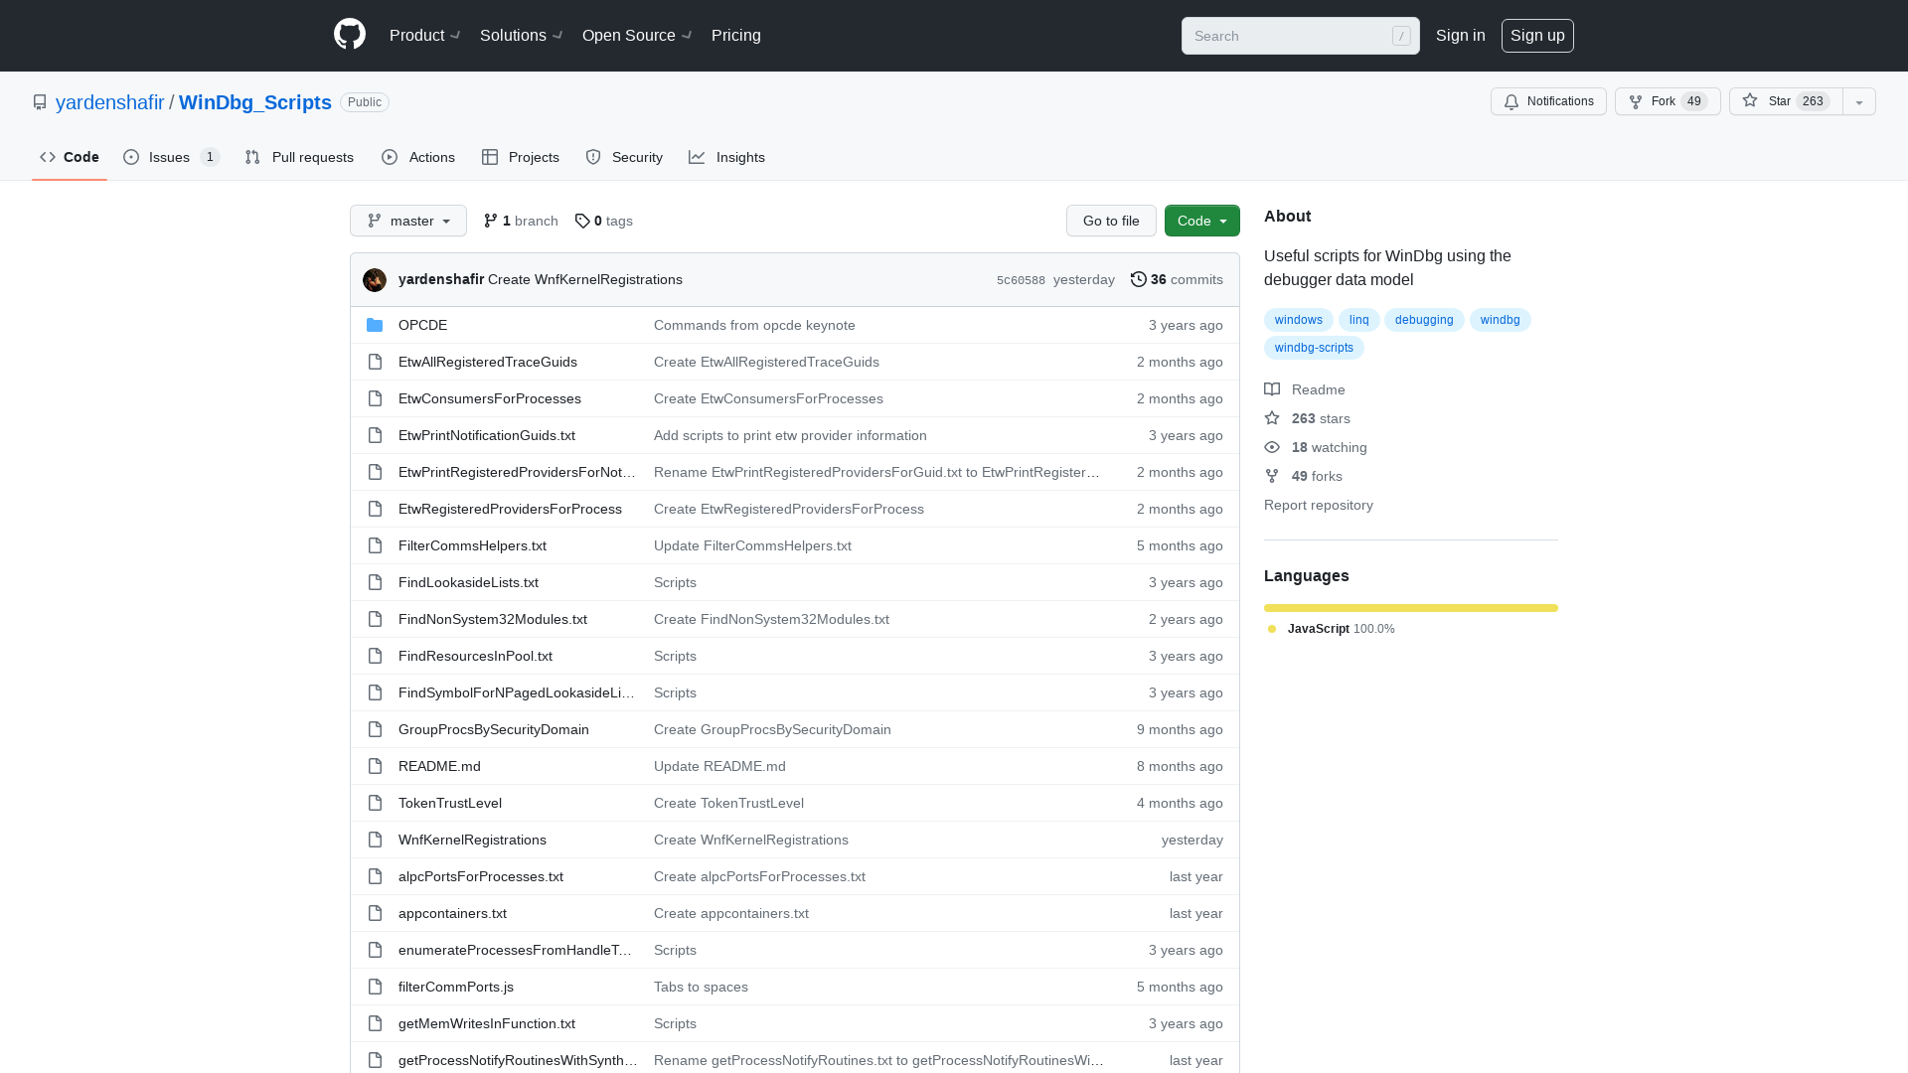Image resolution: width=1908 pixels, height=1073 pixels.
Task: Click the eye icon next to 18 watching
Action: point(1272,447)
